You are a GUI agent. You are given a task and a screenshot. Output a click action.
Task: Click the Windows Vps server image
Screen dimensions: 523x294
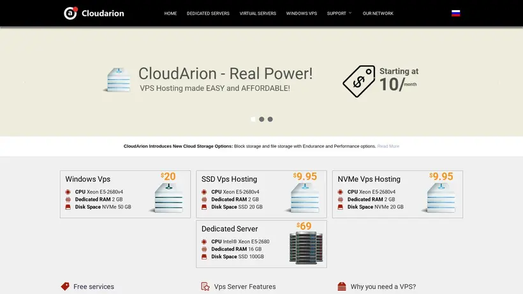click(x=166, y=198)
